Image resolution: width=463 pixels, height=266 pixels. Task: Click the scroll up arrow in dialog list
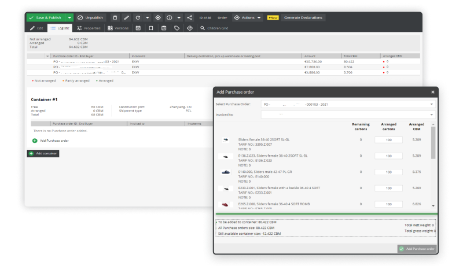pyautogui.click(x=433, y=124)
